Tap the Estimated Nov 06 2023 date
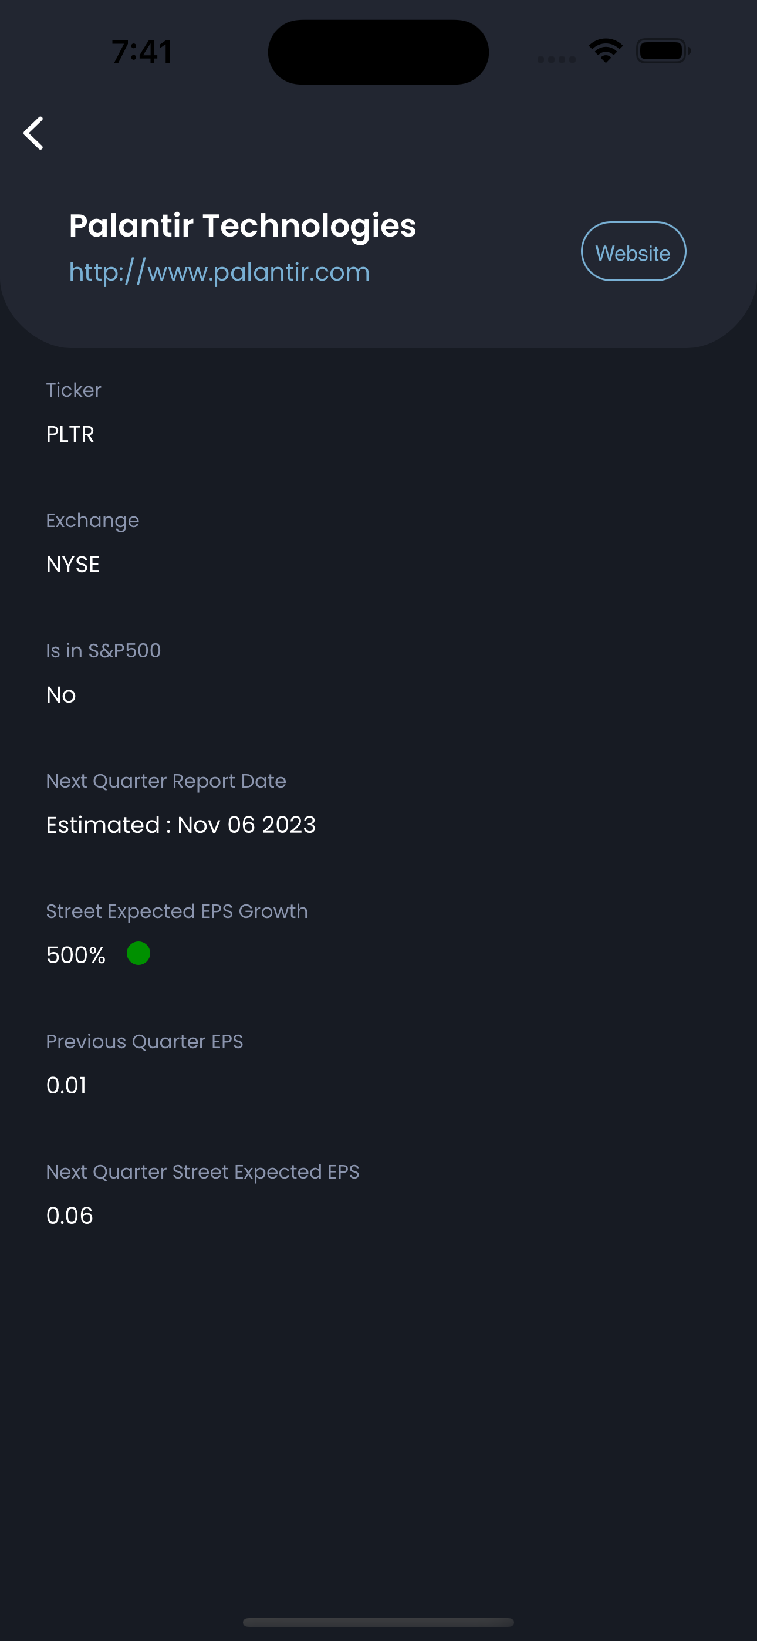 (x=181, y=825)
